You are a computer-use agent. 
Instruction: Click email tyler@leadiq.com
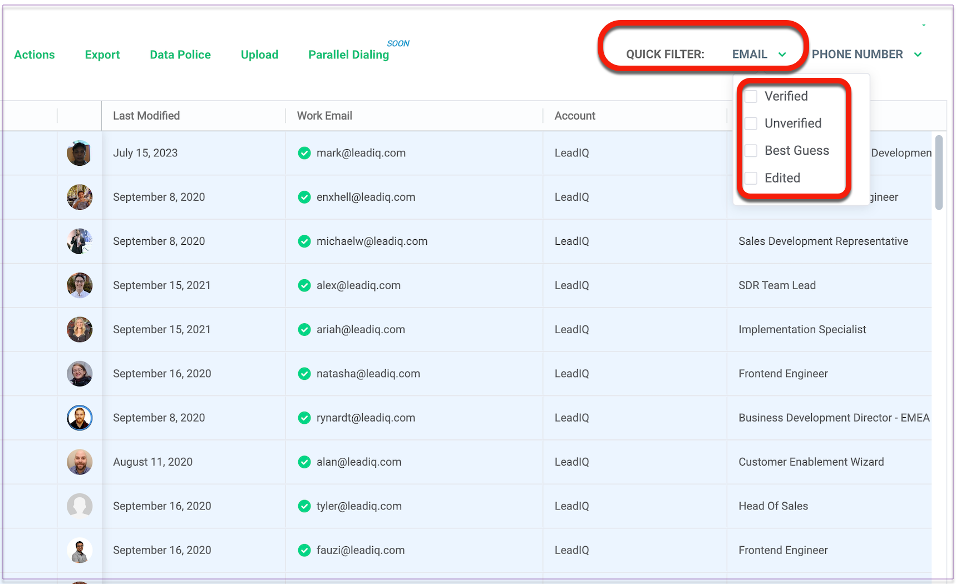(359, 506)
